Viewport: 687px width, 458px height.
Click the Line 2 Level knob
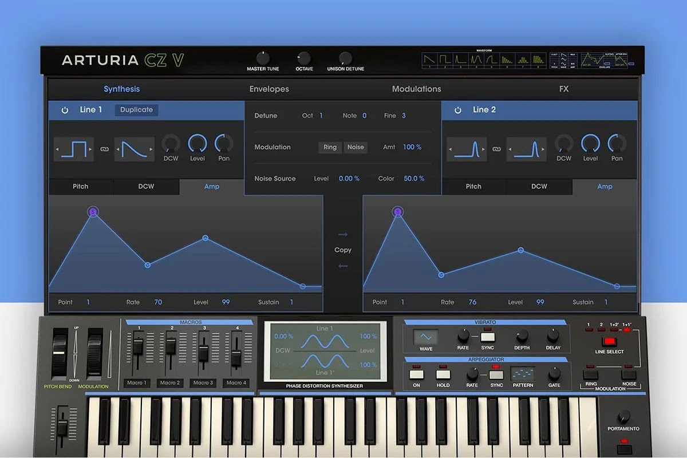[590, 144]
